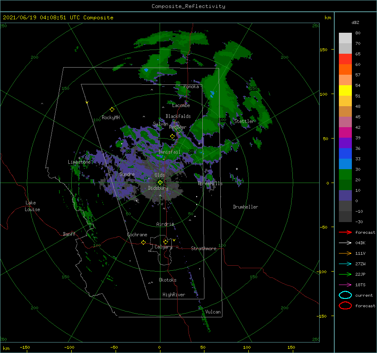Select the cyan 27ZW arrow icon
The image size is (377, 353).
[345, 264]
